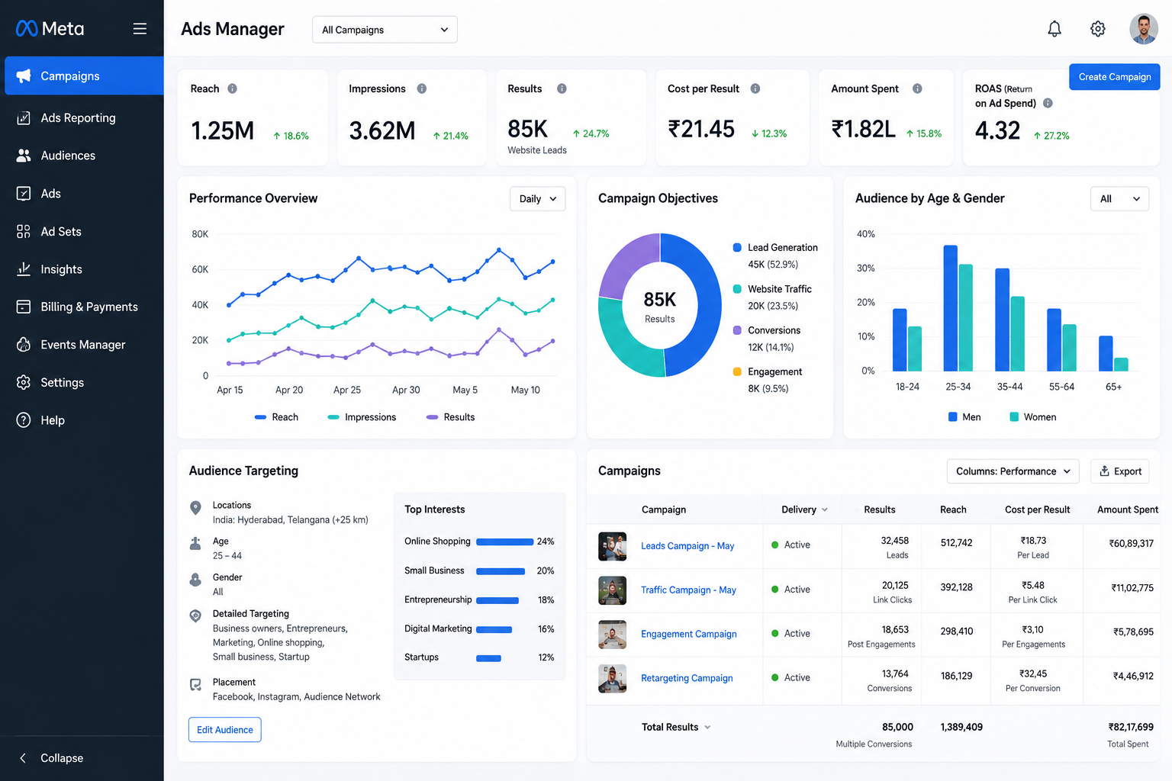This screenshot has height=781, width=1172.
Task: Click the sidebar Settings gear icon
Action: (x=24, y=382)
